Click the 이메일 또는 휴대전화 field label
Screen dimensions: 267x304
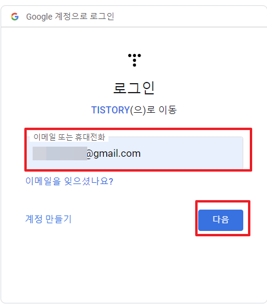click(69, 137)
